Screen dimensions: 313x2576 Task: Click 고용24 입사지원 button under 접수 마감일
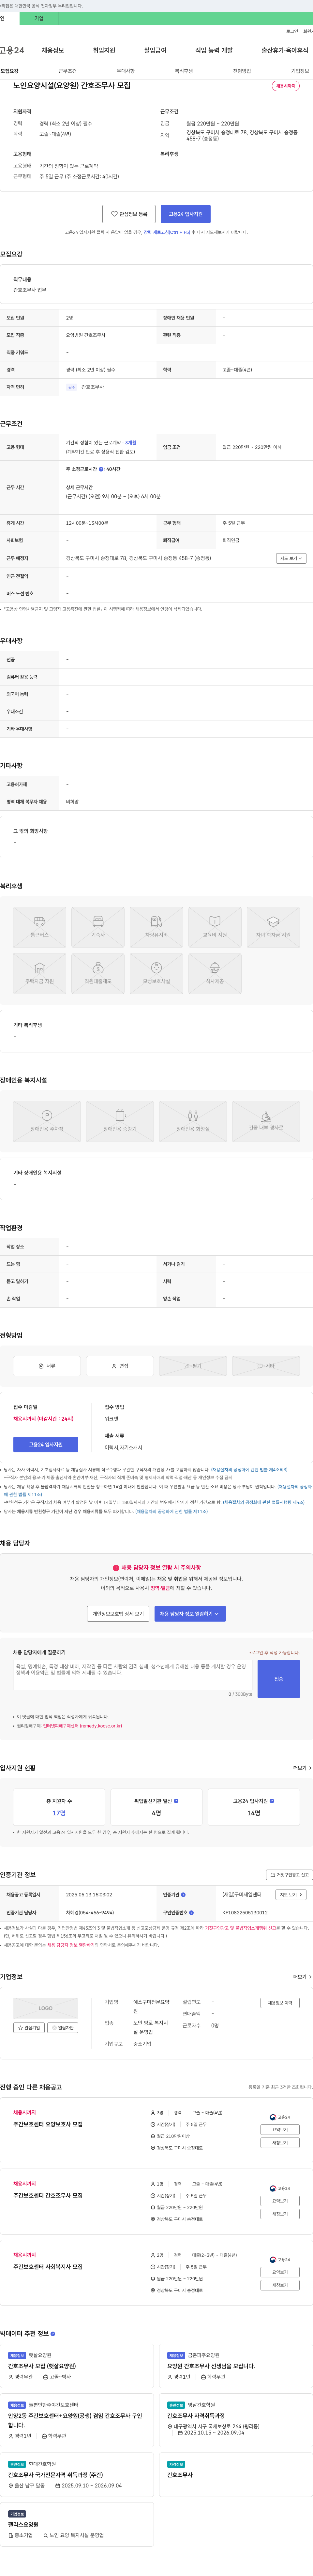click(x=46, y=1444)
